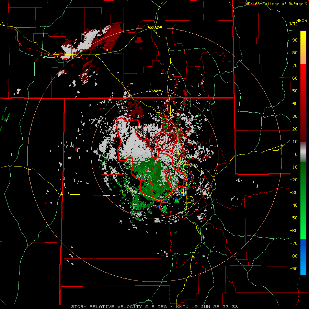Click the -10 scale value
The image size is (309, 309).
coord(294,167)
